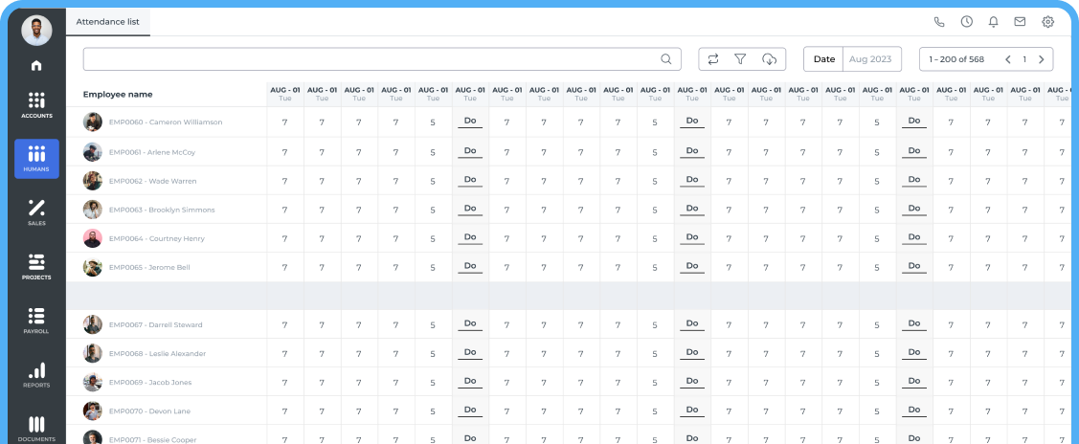Open settings gear in top bar

click(x=1047, y=21)
